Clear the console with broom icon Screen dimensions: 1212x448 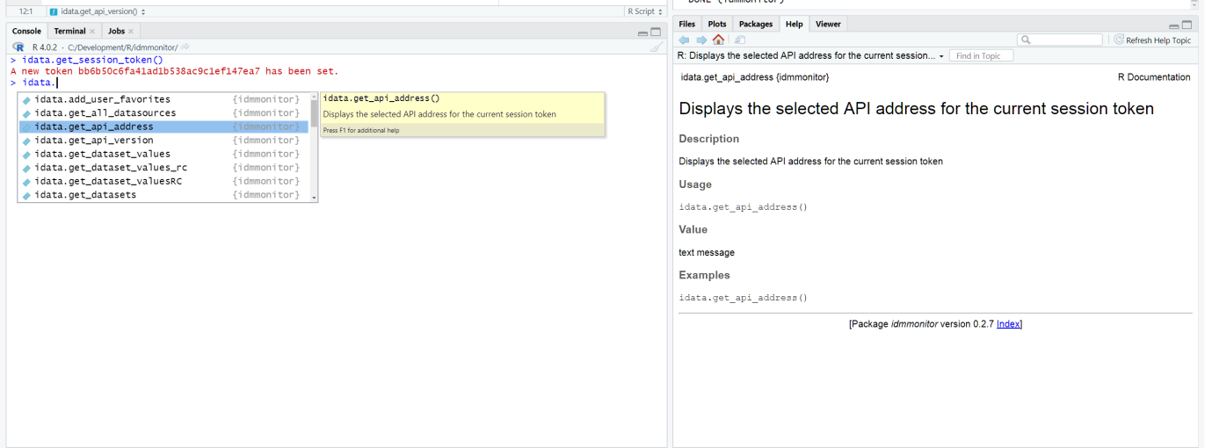[656, 47]
